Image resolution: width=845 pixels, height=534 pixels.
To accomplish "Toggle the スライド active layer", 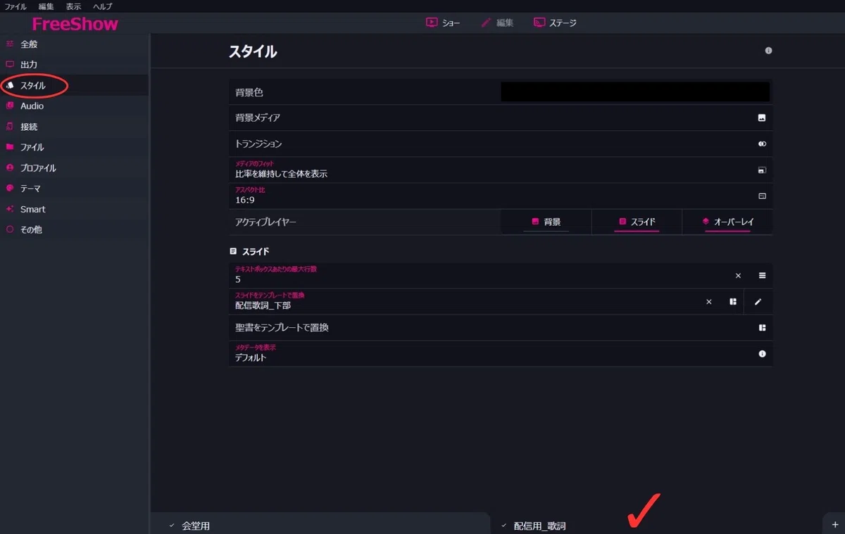I will (637, 222).
